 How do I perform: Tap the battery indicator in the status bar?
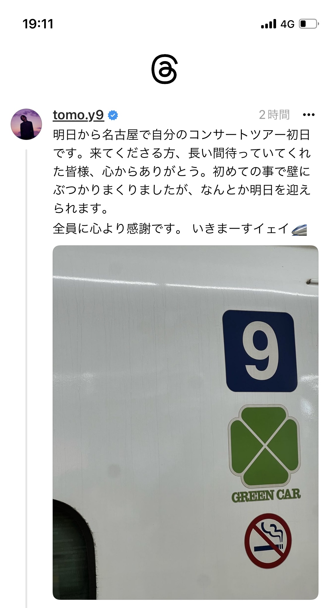[309, 24]
